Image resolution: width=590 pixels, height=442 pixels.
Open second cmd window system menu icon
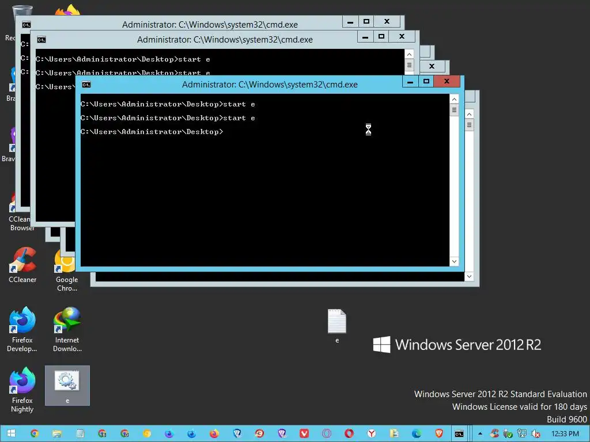tap(41, 40)
